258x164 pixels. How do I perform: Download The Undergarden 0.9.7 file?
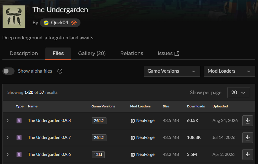click(x=248, y=138)
